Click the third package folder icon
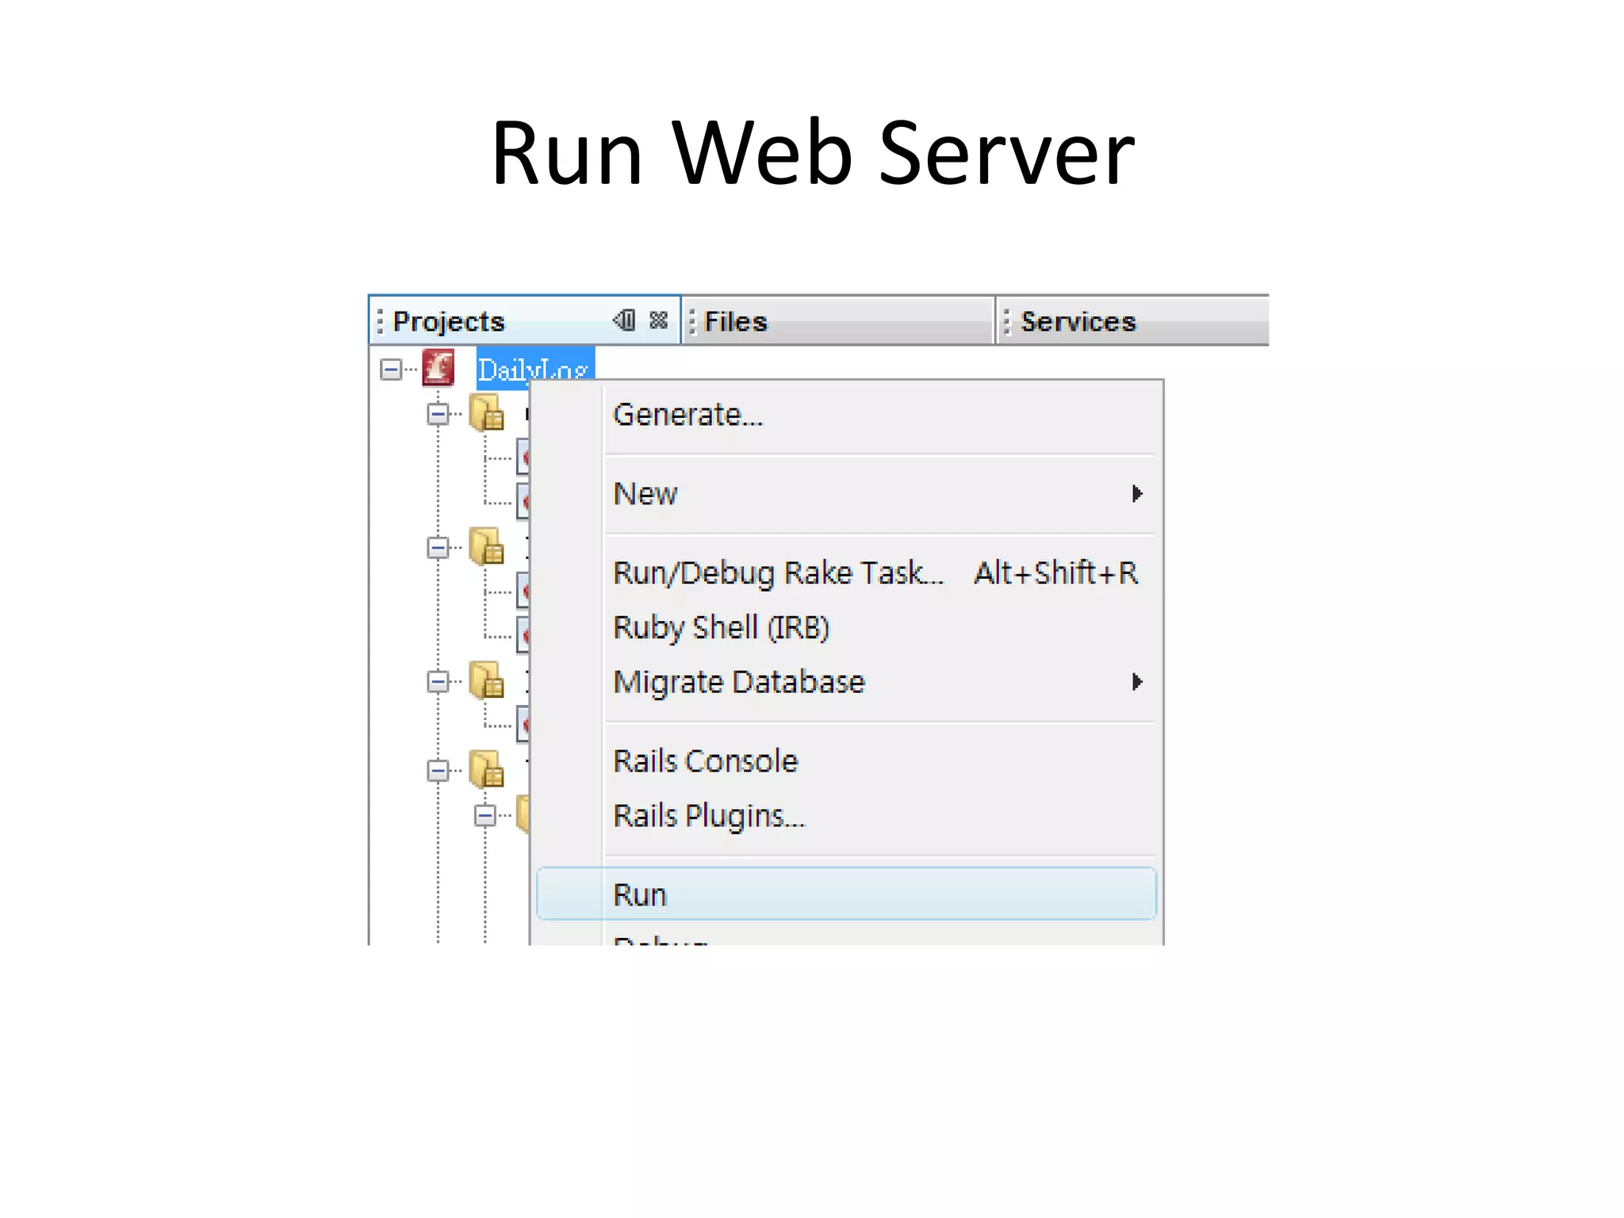This screenshot has height=1218, width=1624. [486, 680]
